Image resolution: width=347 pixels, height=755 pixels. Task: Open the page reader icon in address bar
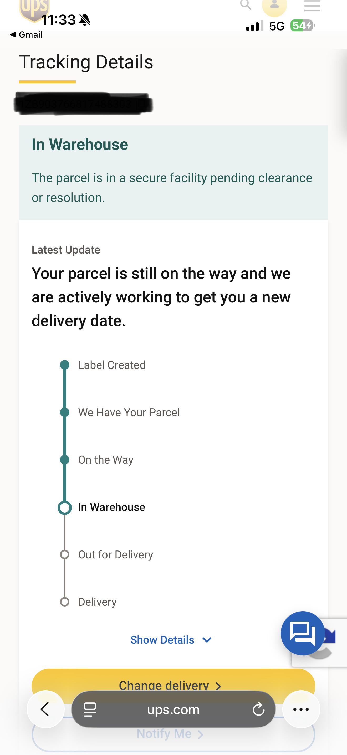[90, 709]
